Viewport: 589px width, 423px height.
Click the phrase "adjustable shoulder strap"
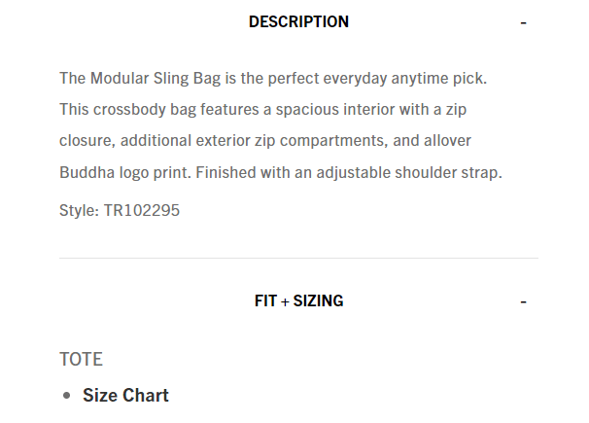coord(407,173)
